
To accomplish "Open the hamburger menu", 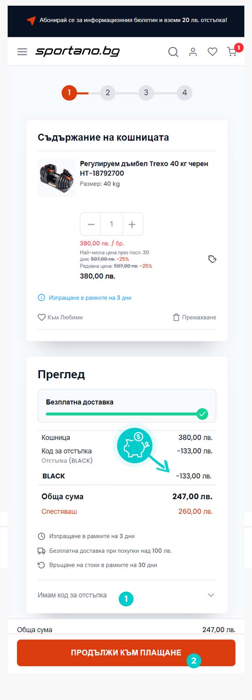I will [22, 52].
